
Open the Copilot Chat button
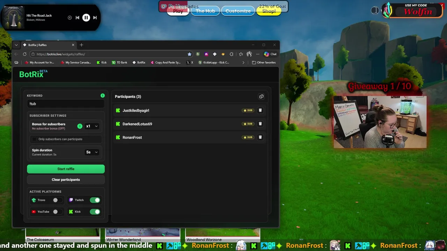(x=270, y=54)
